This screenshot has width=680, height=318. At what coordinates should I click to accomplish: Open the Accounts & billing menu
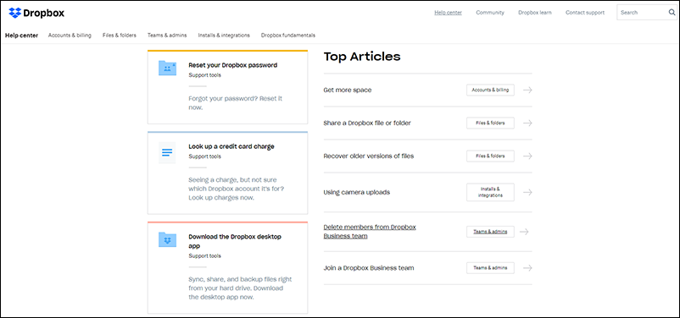pos(70,36)
